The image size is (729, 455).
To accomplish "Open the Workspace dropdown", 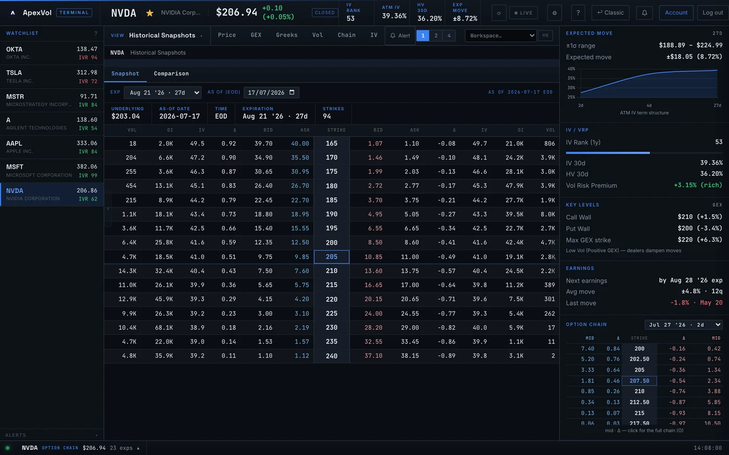I will click(x=500, y=35).
